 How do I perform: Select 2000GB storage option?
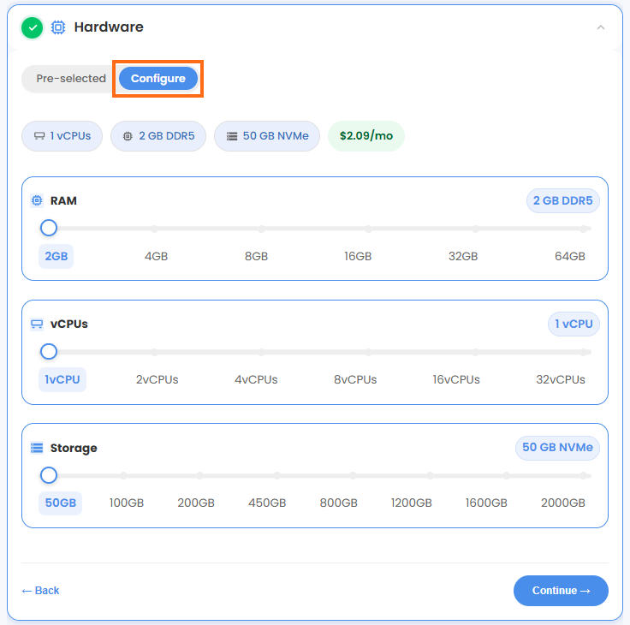[563, 503]
